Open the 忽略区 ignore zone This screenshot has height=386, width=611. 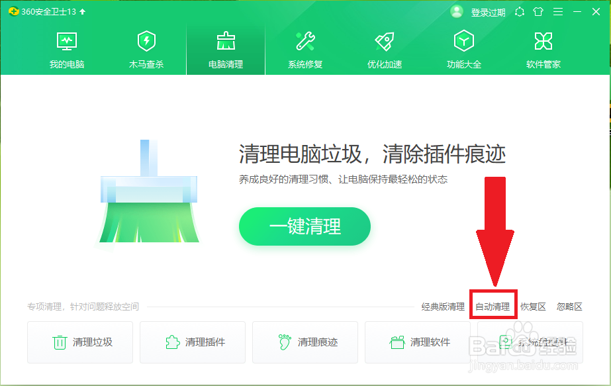(569, 306)
